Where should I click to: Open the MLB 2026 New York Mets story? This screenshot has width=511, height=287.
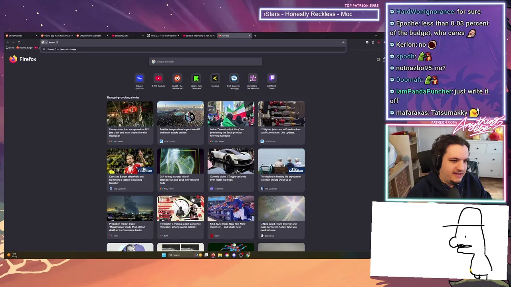pyautogui.click(x=231, y=217)
